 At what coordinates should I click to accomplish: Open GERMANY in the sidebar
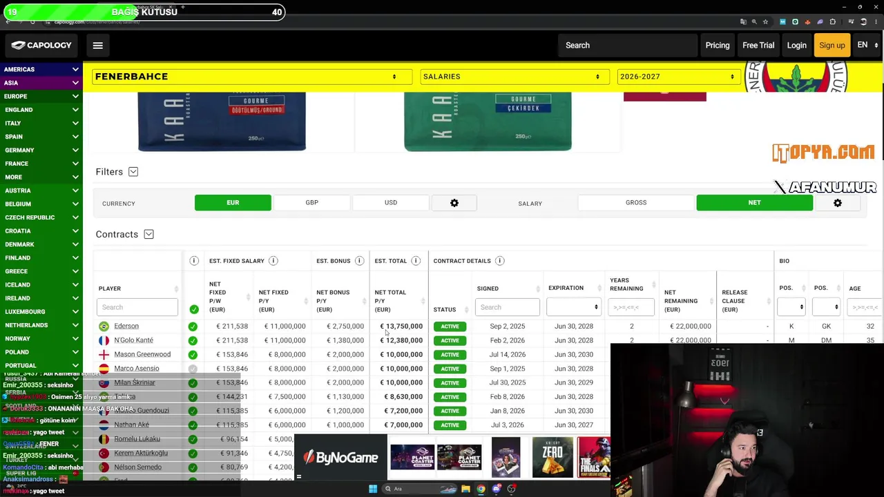41,150
